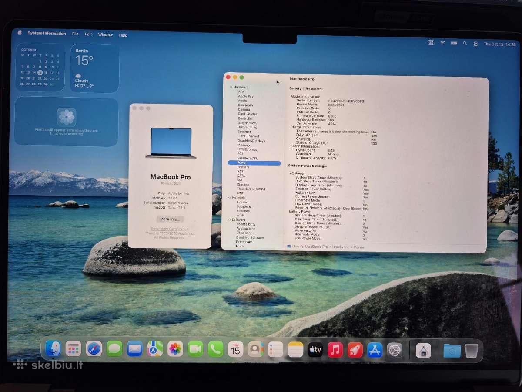Image resolution: width=522 pixels, height=392 pixels.
Task: Open Calendar from the Dock
Action: click(236, 349)
